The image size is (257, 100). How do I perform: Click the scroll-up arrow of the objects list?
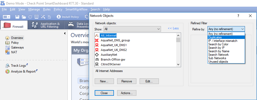pos(178,35)
